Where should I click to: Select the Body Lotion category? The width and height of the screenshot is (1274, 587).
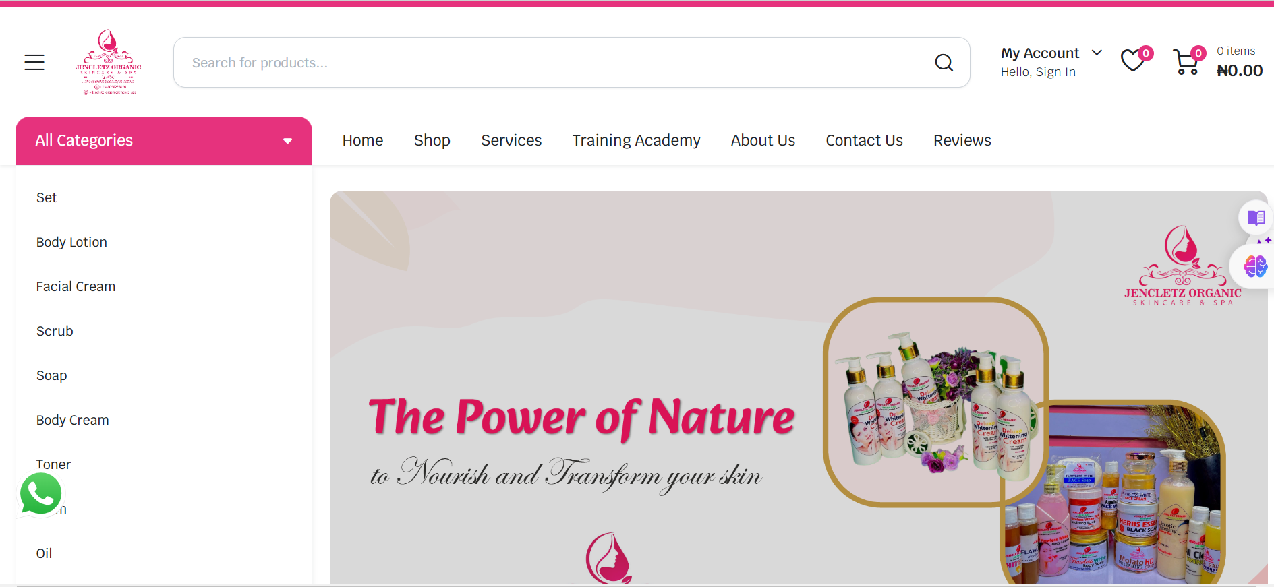tap(71, 242)
